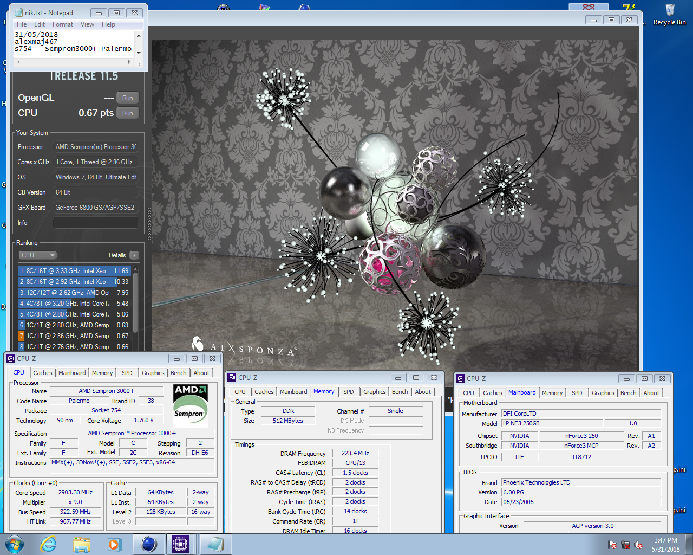Open About tab in CPU-Z processor window

tap(201, 373)
